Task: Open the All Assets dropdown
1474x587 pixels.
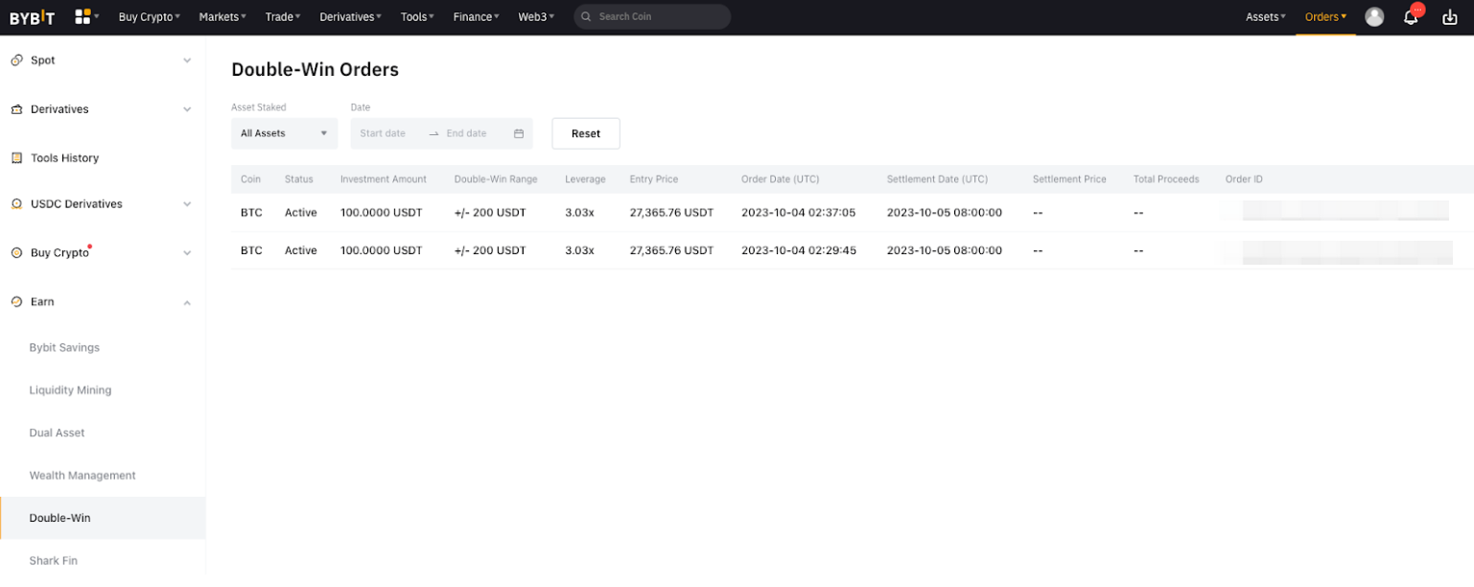Action: click(x=284, y=133)
